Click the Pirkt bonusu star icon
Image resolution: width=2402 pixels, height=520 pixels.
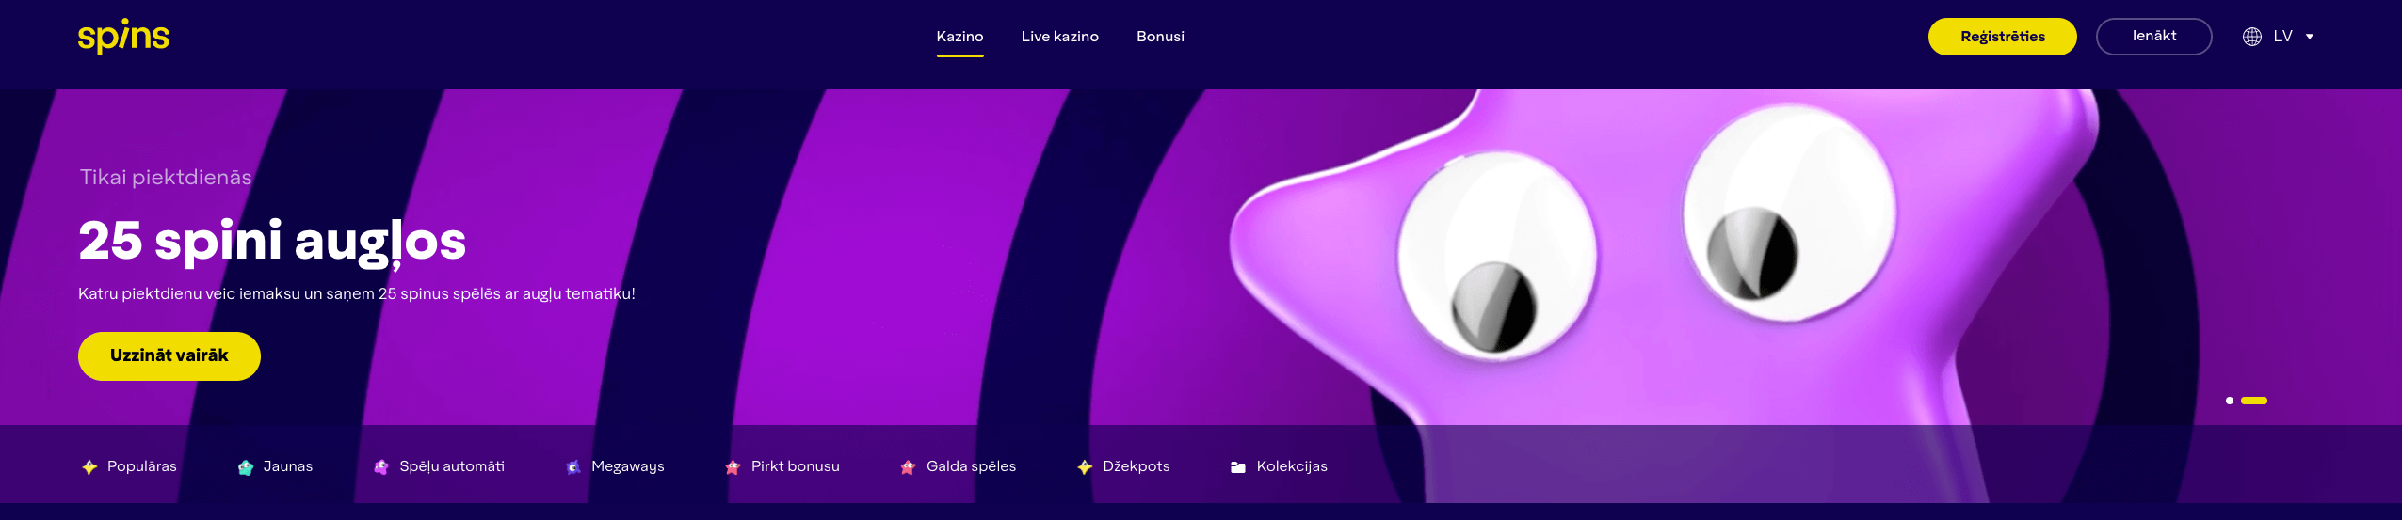(733, 466)
